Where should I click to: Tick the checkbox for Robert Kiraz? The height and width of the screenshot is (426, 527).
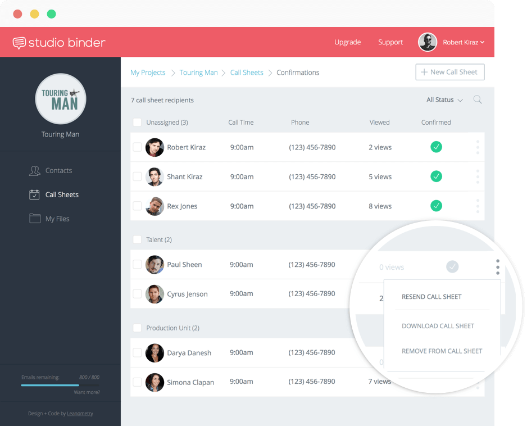[137, 147]
